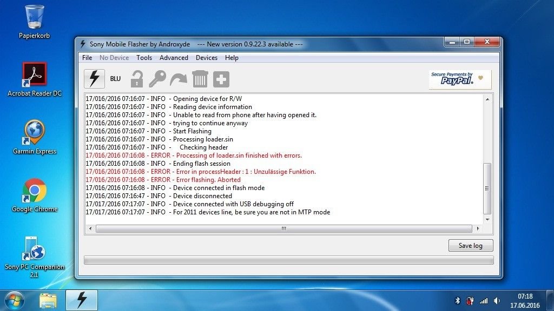Click the Flasher lightning icon in title bar

[x=83, y=44]
